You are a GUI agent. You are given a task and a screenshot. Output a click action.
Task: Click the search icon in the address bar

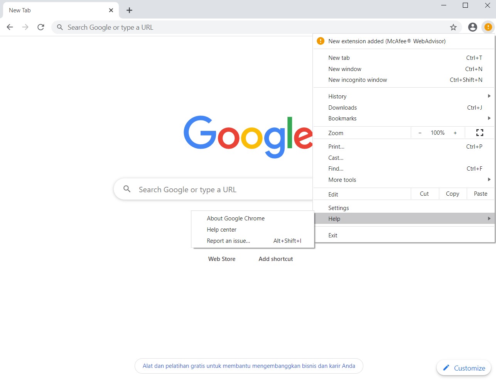[x=60, y=27]
